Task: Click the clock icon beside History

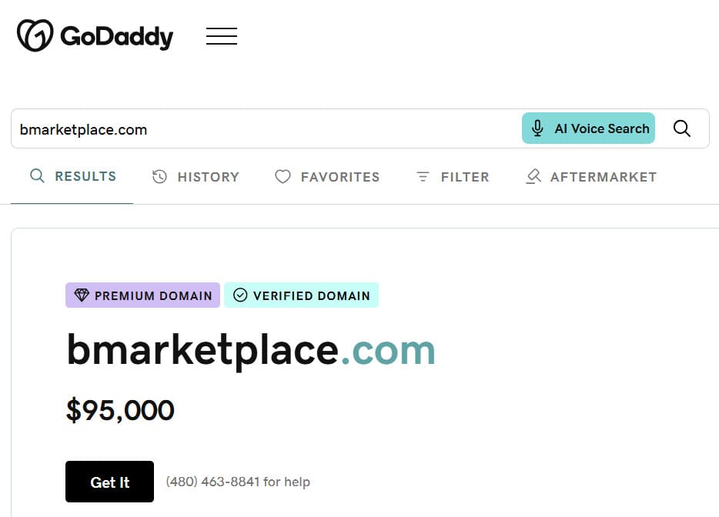Action: point(159,177)
